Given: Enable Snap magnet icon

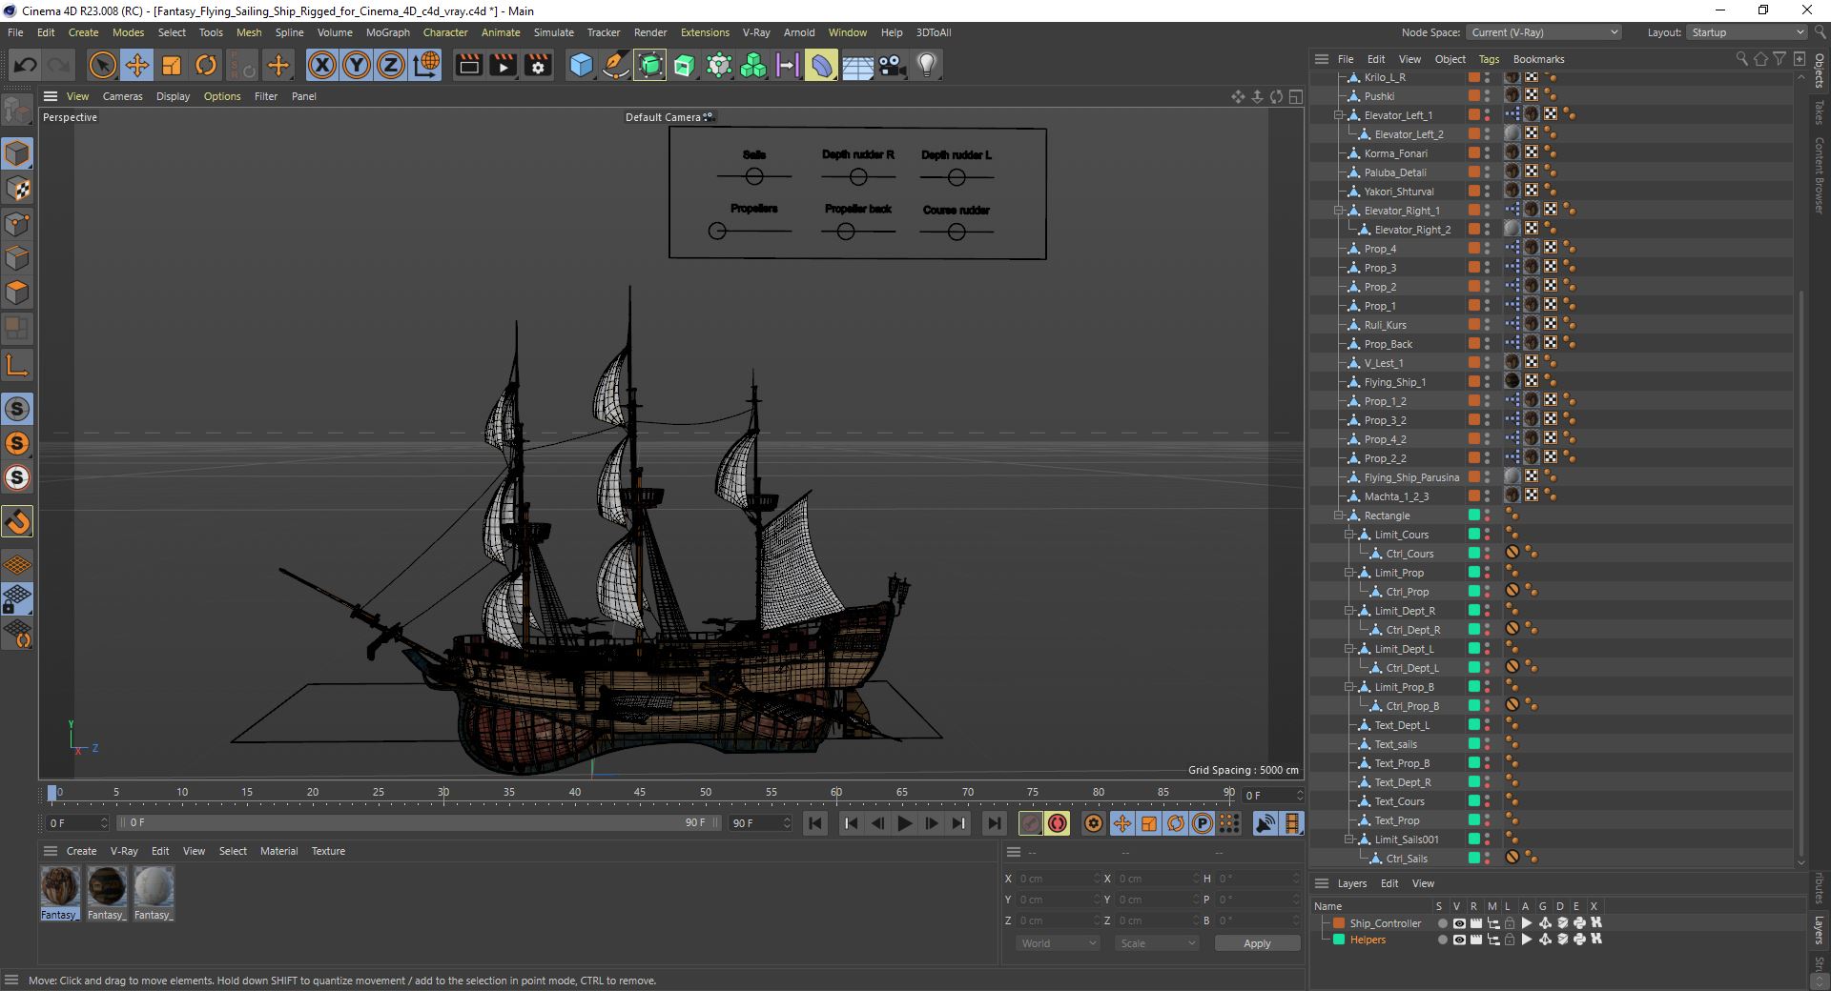Looking at the screenshot, I should (x=17, y=521).
